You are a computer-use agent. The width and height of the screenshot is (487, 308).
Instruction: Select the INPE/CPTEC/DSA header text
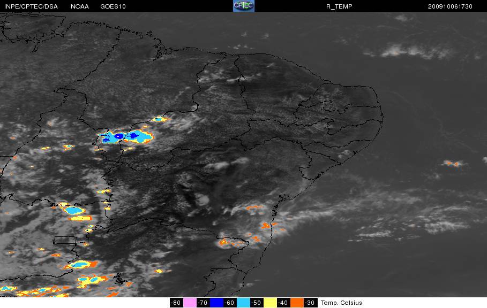coord(31,6)
